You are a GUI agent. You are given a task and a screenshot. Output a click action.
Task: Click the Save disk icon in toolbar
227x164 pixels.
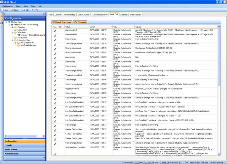pos(23,10)
